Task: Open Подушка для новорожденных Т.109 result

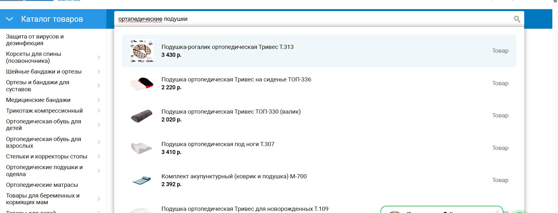Action: point(245,209)
